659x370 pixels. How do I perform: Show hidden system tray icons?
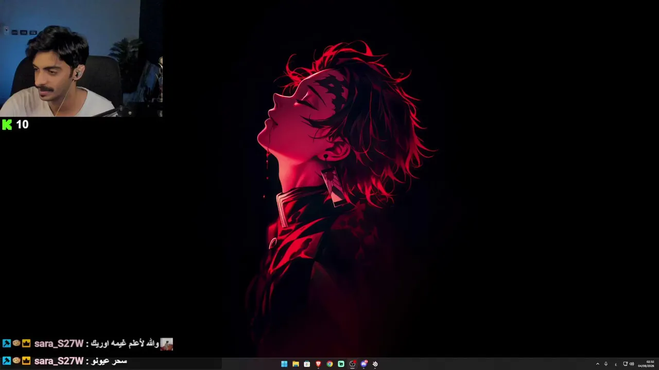597,364
